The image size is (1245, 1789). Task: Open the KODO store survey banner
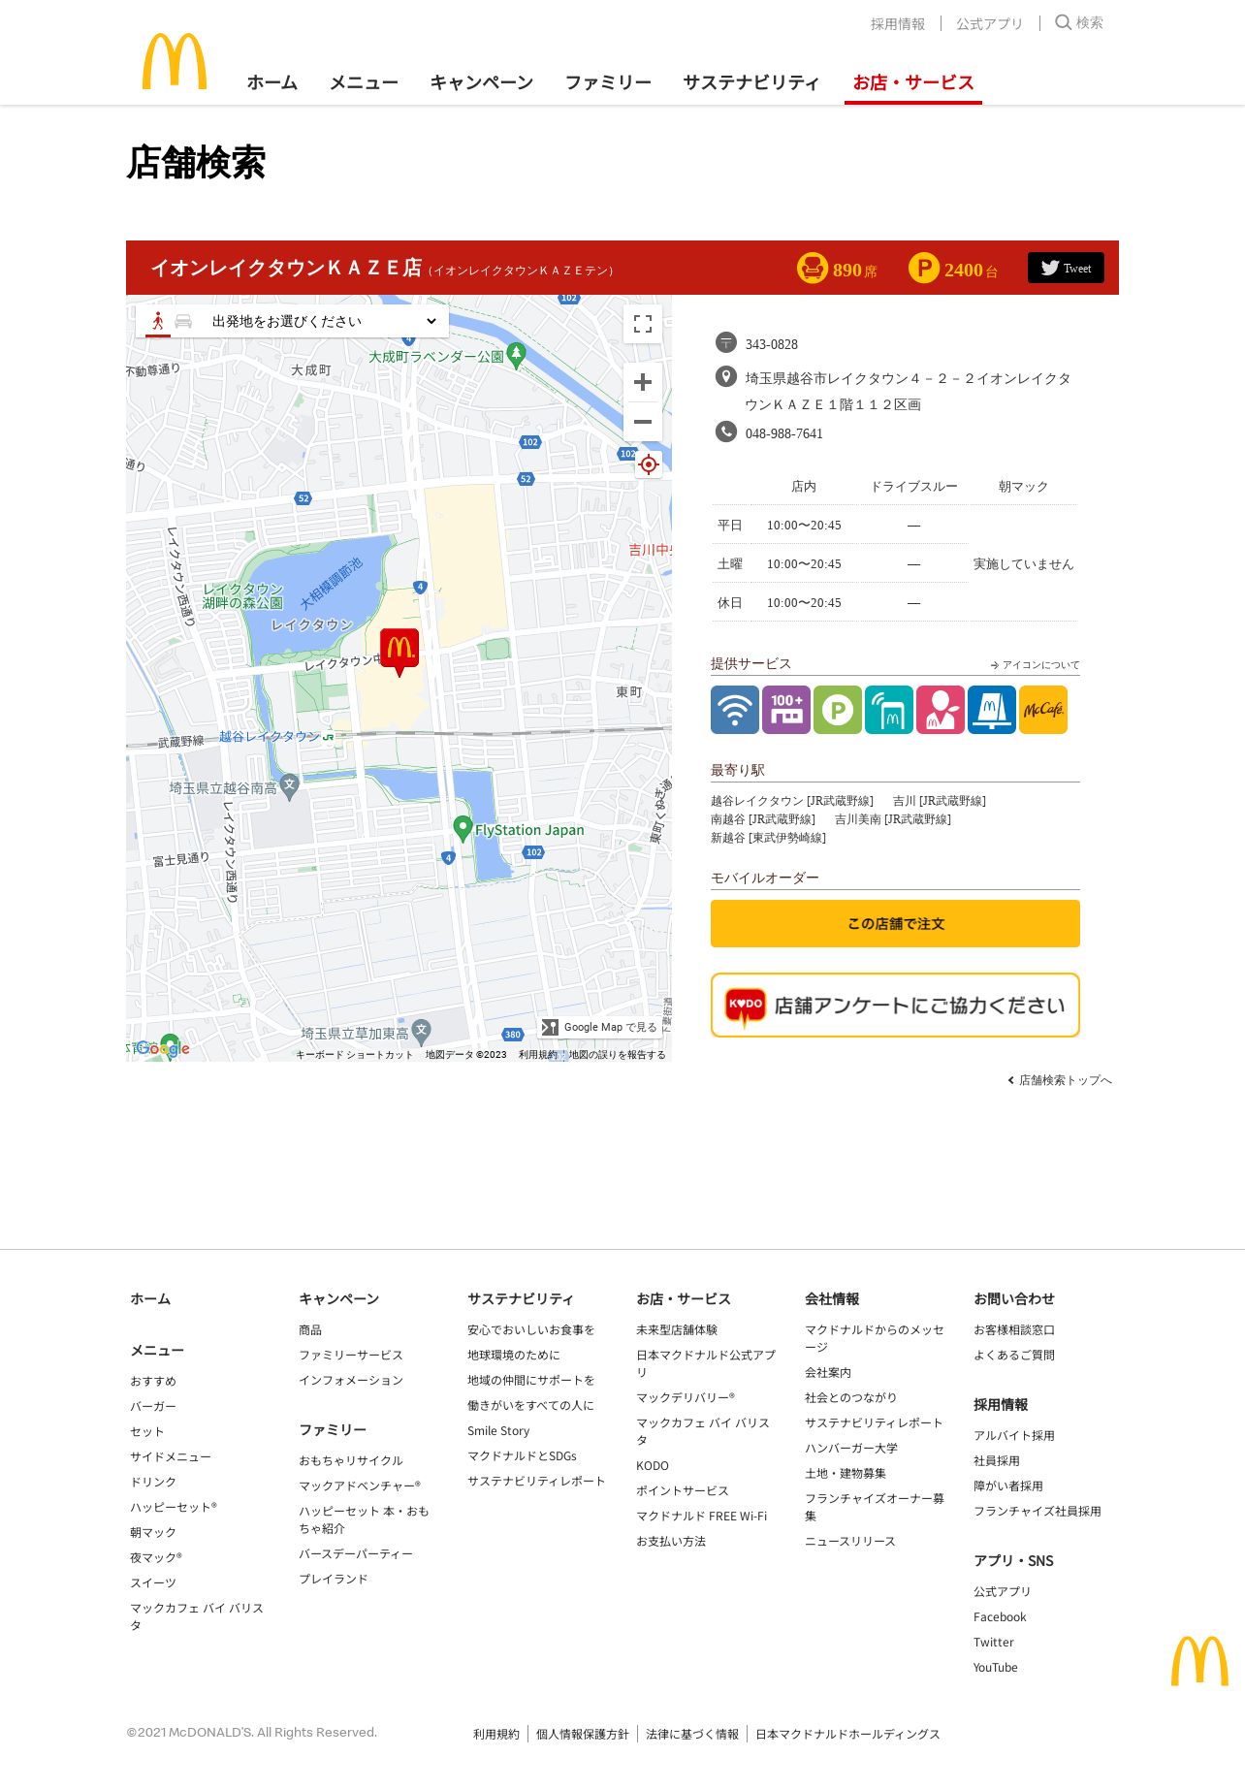895,1006
